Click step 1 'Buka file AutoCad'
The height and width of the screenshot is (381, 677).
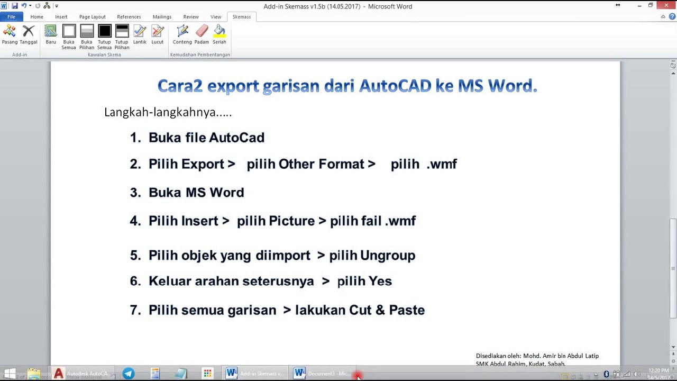206,138
